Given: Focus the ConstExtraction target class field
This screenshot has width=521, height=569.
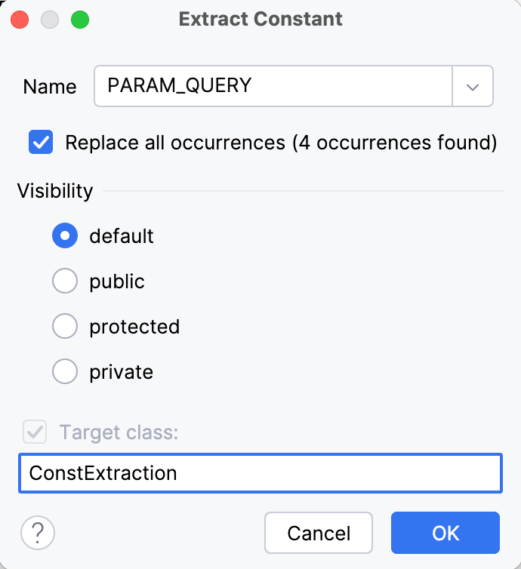Looking at the screenshot, I should click(260, 473).
